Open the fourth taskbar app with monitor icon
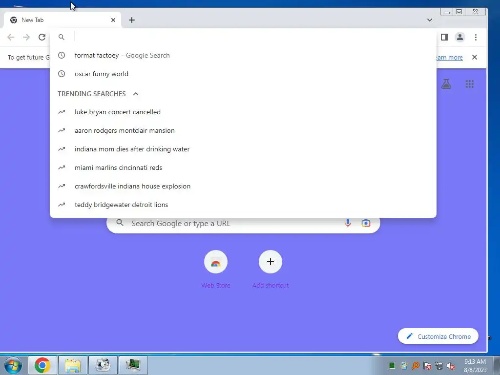The image size is (500, 375). (x=133, y=365)
